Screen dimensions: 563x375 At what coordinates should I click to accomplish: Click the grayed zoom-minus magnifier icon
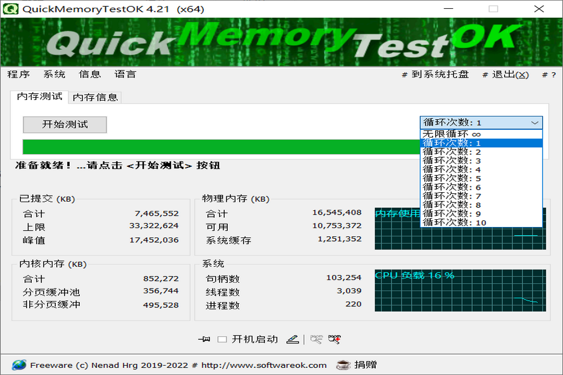[x=316, y=339]
